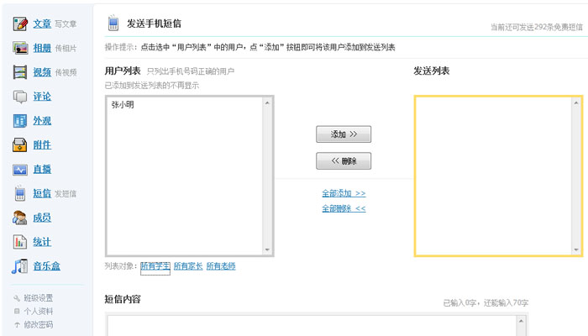Open the 音乐盒 music box icon
Image resolution: width=588 pixels, height=336 pixels.
pyautogui.click(x=21, y=267)
